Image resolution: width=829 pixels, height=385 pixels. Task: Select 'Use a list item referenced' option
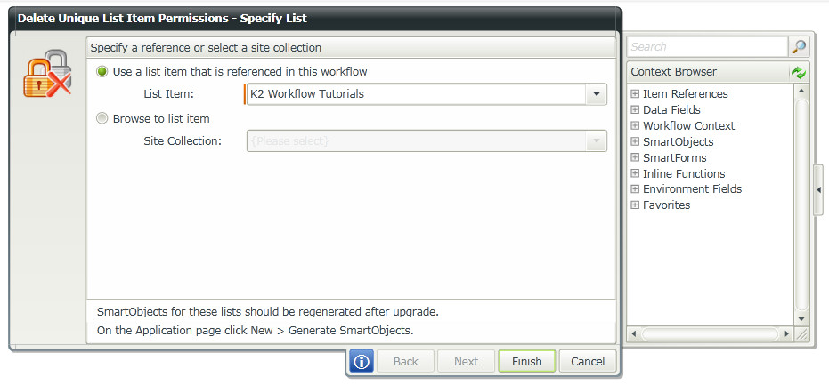point(102,71)
